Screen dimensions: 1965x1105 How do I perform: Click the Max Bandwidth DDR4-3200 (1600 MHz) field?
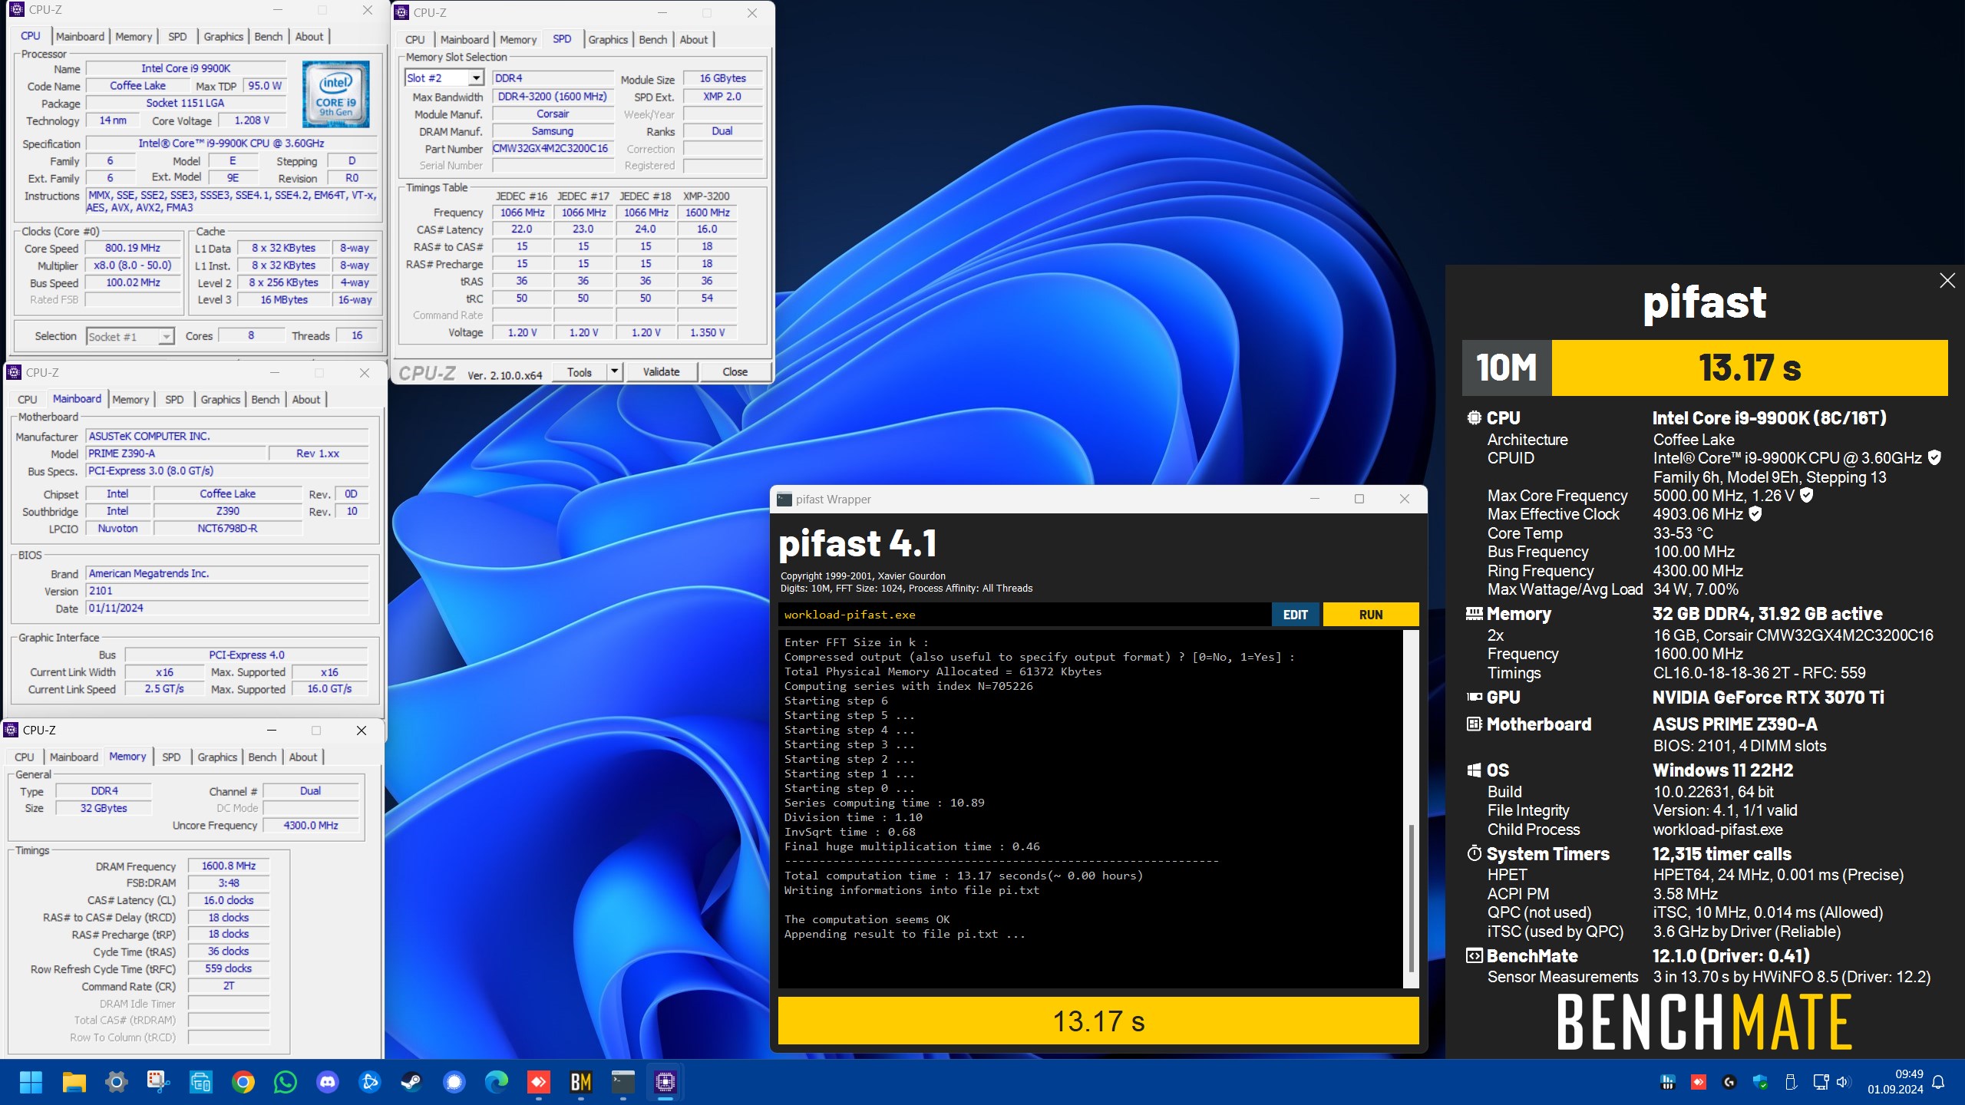[x=552, y=97]
